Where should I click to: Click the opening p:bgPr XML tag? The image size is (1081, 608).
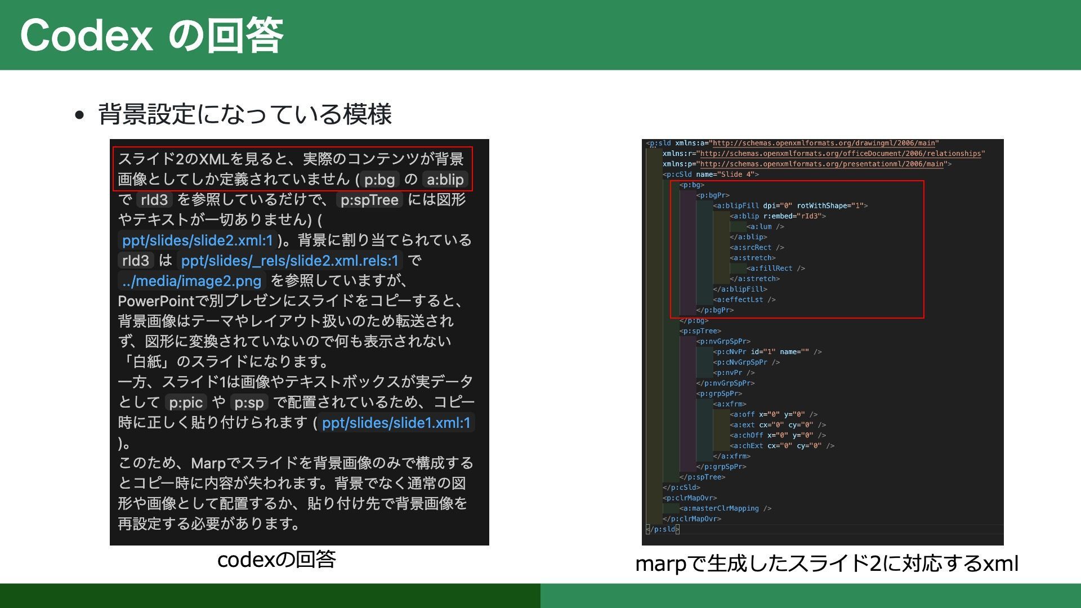[713, 195]
